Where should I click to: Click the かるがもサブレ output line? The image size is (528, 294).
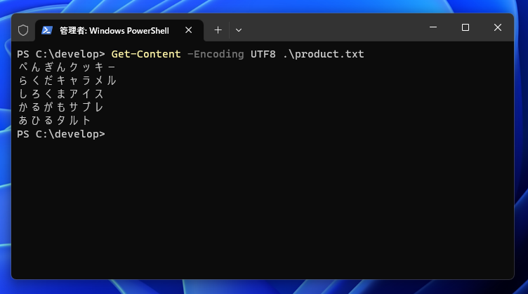click(x=61, y=107)
